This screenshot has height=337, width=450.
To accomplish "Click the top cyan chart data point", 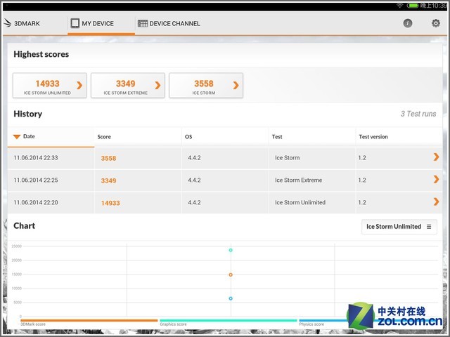I will coord(230,250).
